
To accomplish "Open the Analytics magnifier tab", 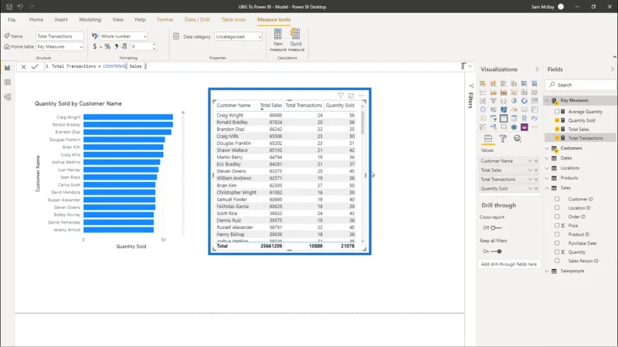I will pyautogui.click(x=518, y=139).
